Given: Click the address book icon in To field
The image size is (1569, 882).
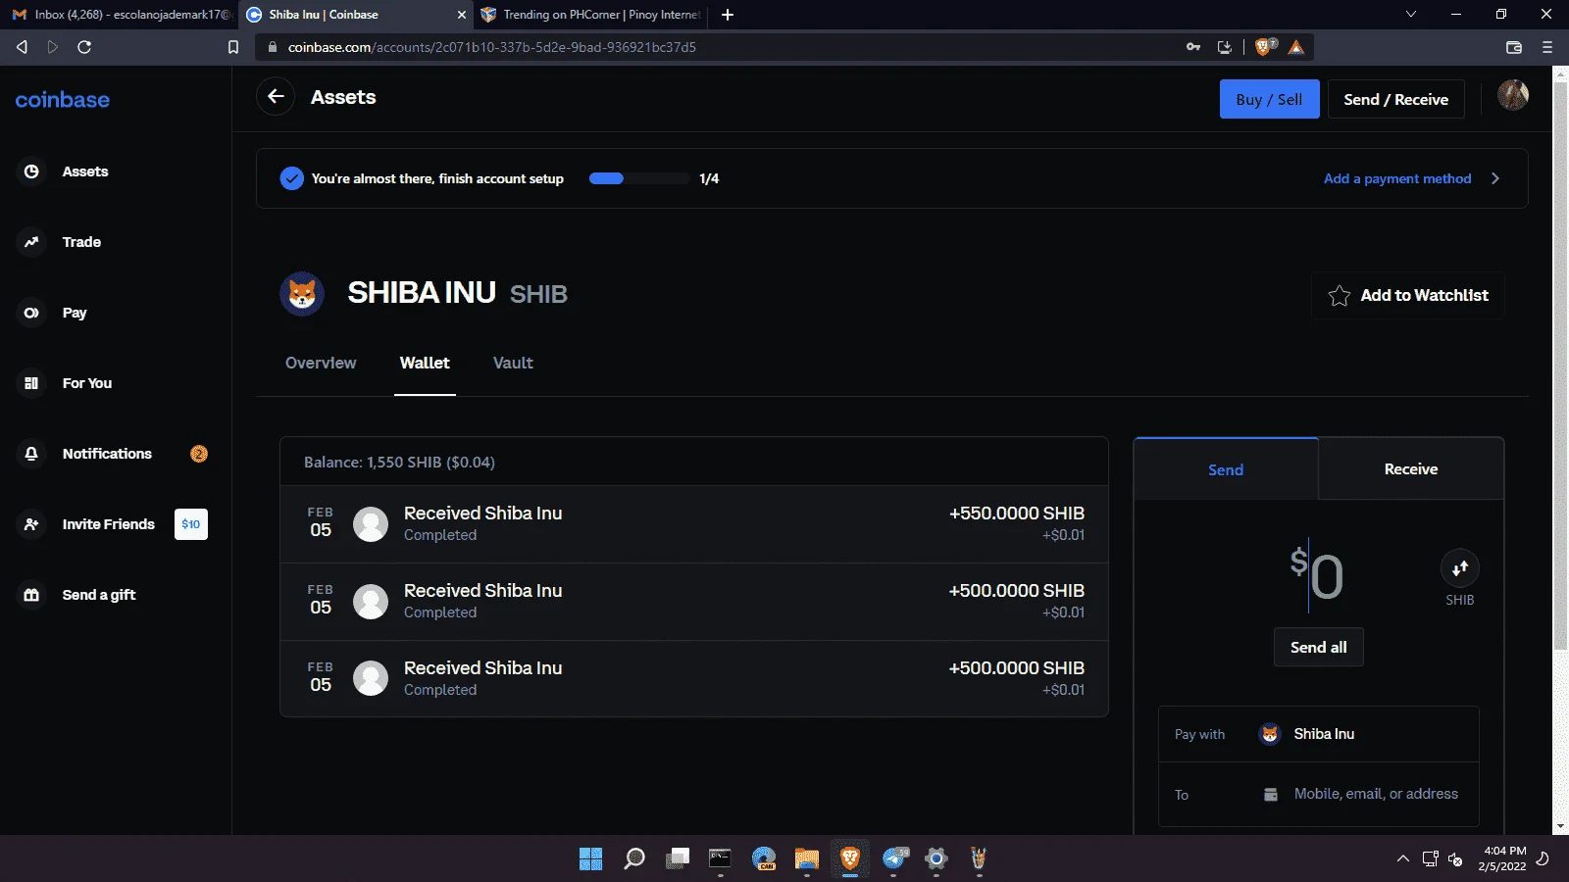Looking at the screenshot, I should 1271,795.
